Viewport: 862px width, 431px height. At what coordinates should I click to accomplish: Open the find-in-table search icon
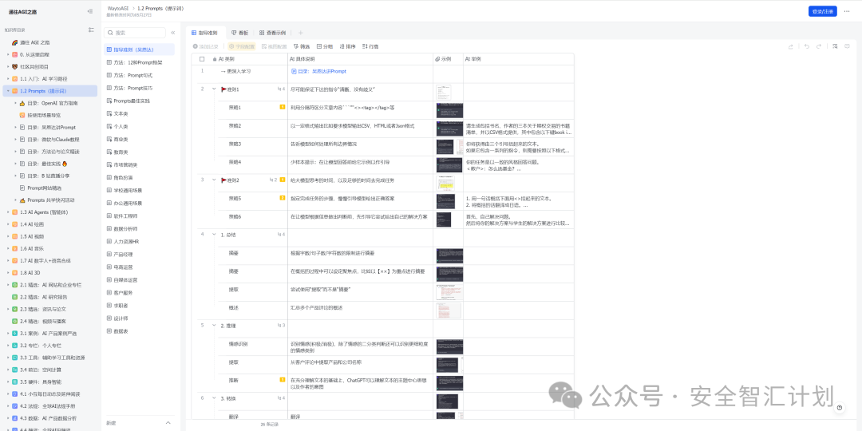(835, 47)
